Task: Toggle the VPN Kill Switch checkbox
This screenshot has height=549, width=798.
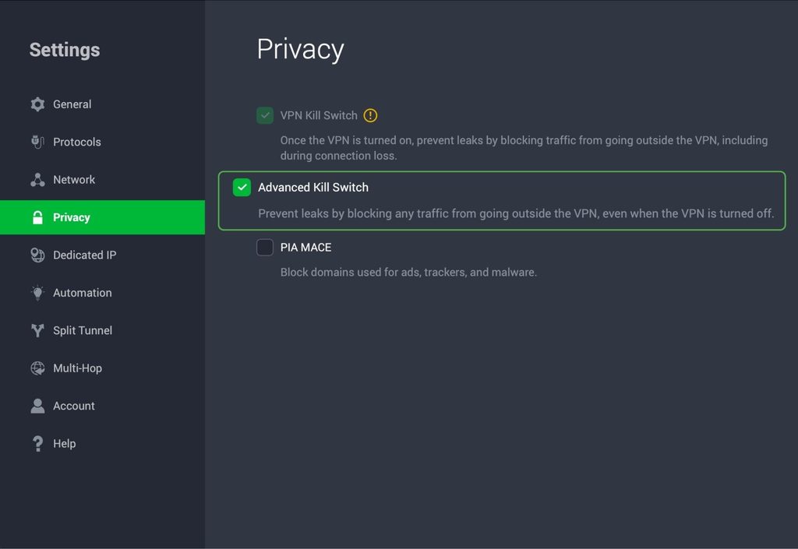Action: tap(265, 115)
